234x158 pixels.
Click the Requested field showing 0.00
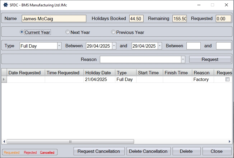pyautogui.click(x=223, y=18)
